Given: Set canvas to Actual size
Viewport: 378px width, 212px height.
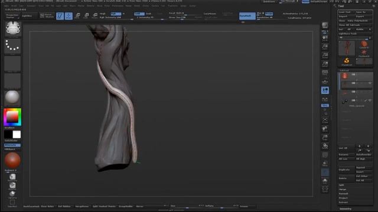Looking at the screenshot, I should point(325,56).
